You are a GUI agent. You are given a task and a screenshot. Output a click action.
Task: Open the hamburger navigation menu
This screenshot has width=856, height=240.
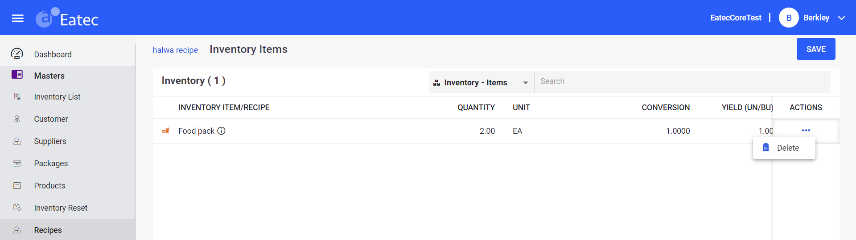coord(18,18)
